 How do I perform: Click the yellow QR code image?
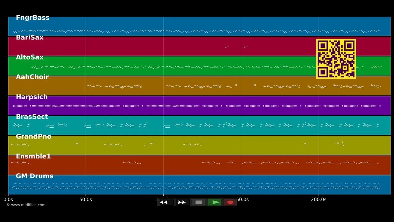click(x=336, y=59)
